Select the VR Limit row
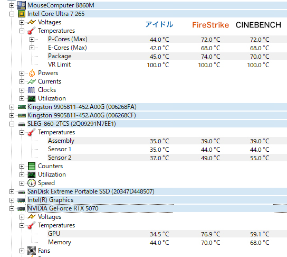 click(x=167, y=65)
